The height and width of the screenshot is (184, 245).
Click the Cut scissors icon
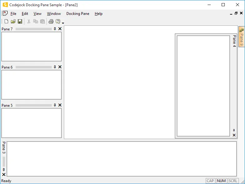click(x=29, y=21)
